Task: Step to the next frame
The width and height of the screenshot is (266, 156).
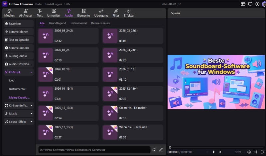Action: [220, 152]
